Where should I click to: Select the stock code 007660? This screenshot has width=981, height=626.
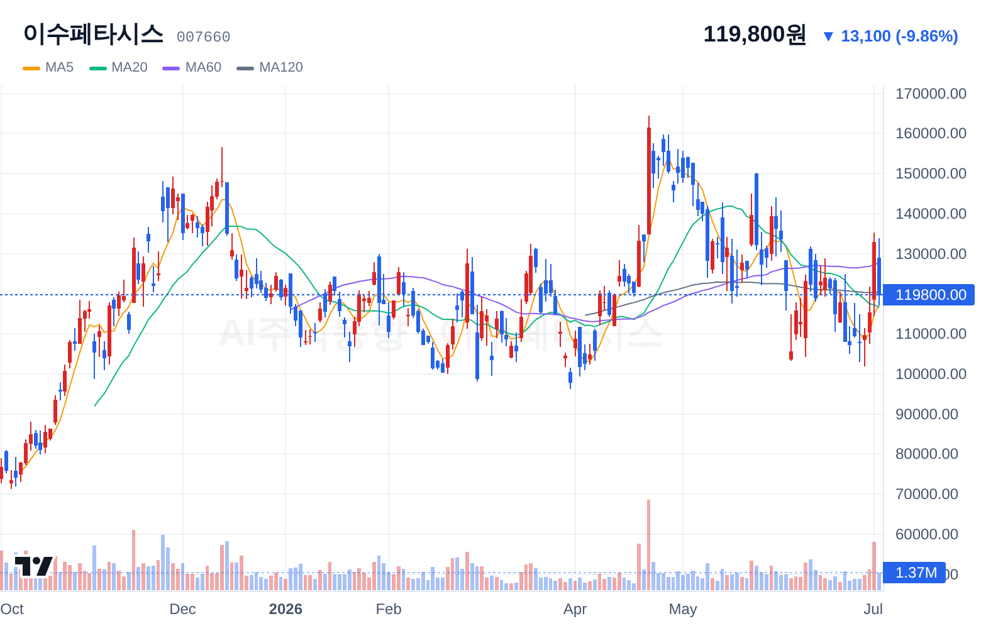203,37
